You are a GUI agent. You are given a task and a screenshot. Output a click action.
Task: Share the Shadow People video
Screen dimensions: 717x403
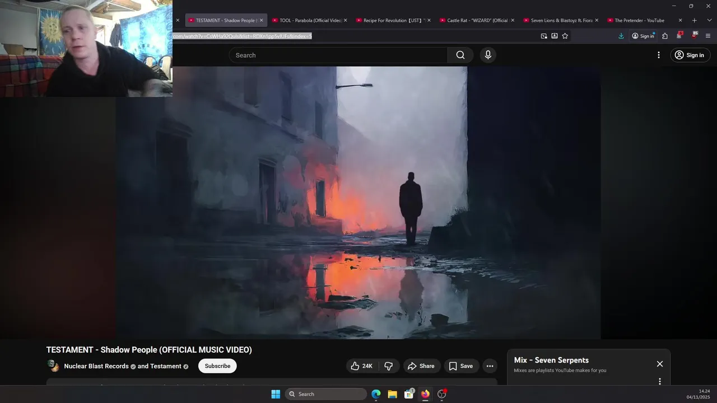421,366
